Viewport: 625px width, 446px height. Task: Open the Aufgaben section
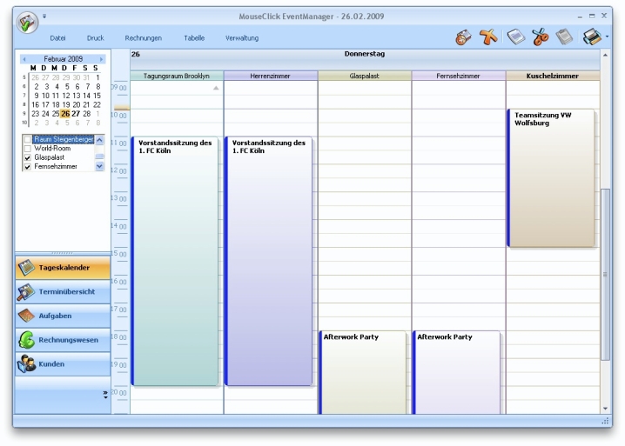63,316
